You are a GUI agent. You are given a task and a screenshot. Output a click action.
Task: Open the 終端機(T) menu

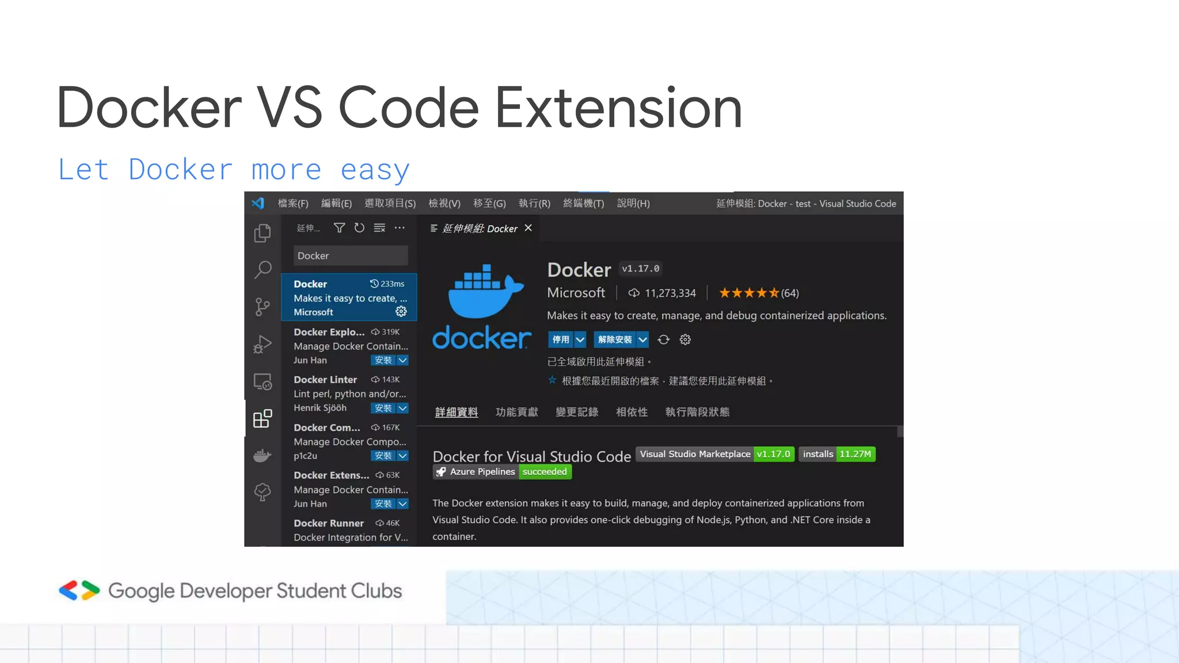pos(584,203)
